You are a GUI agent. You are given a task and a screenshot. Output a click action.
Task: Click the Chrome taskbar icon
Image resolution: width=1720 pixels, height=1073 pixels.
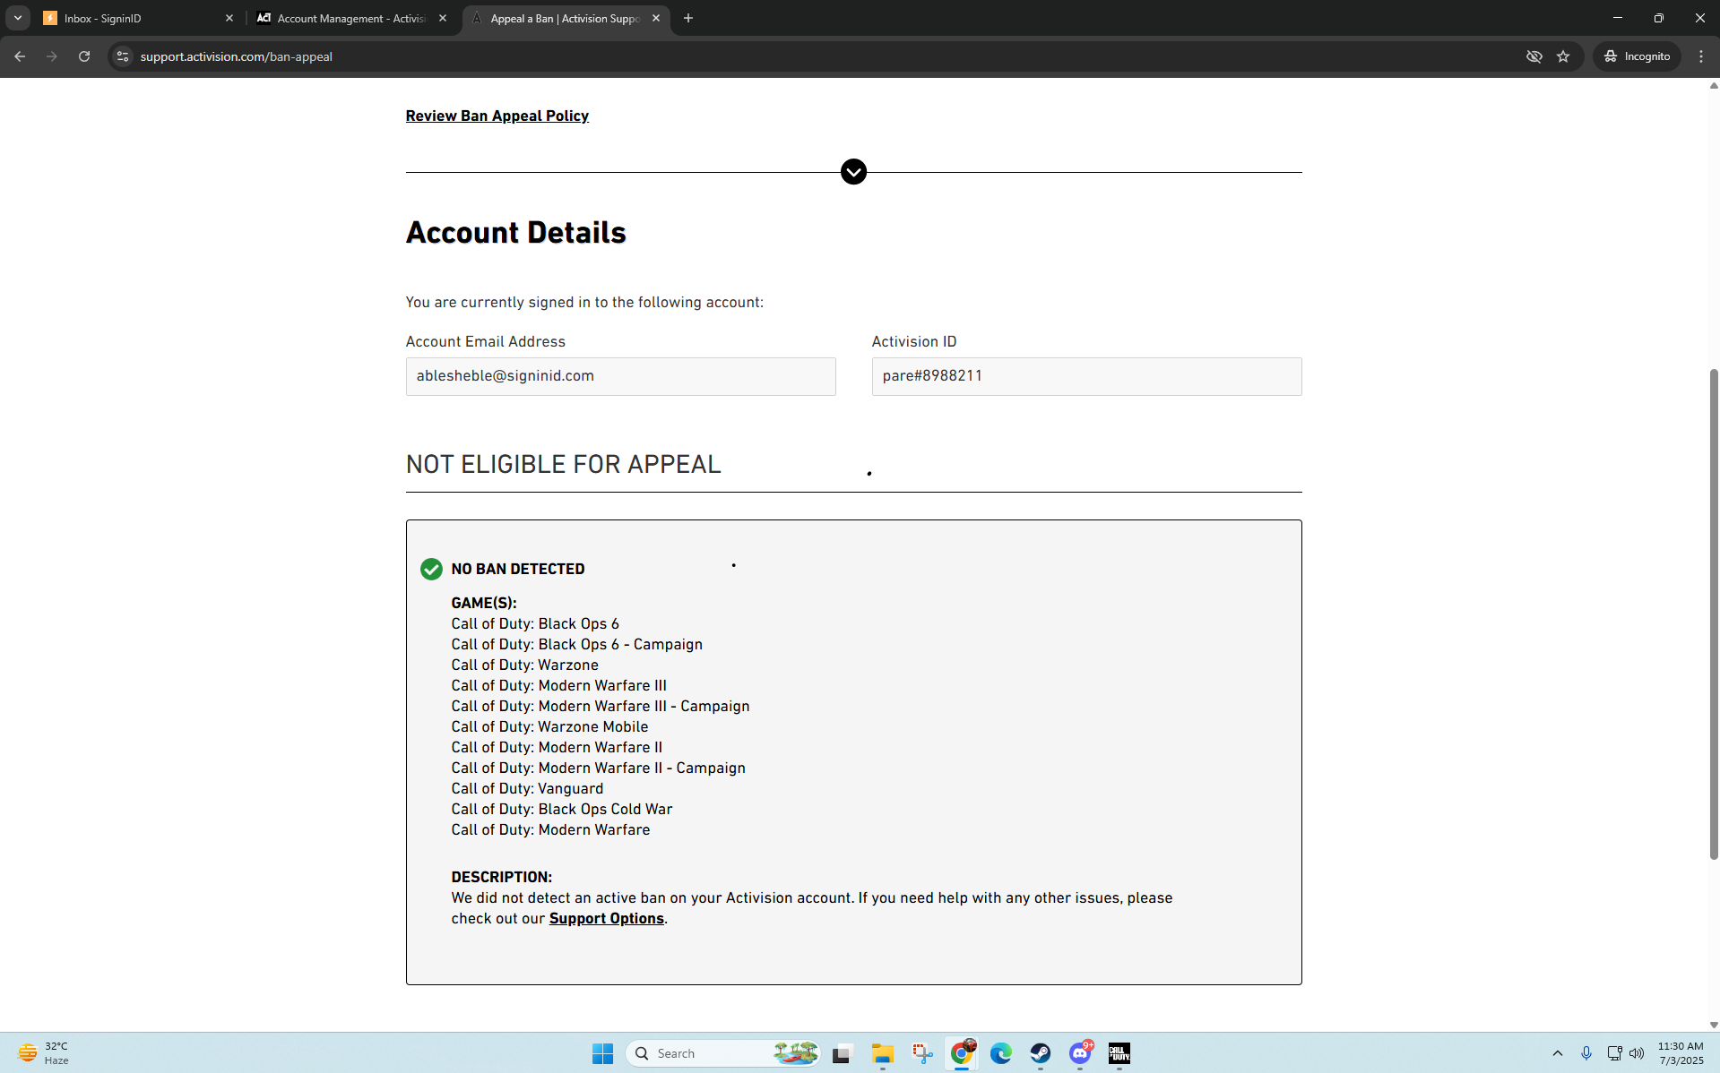(962, 1053)
